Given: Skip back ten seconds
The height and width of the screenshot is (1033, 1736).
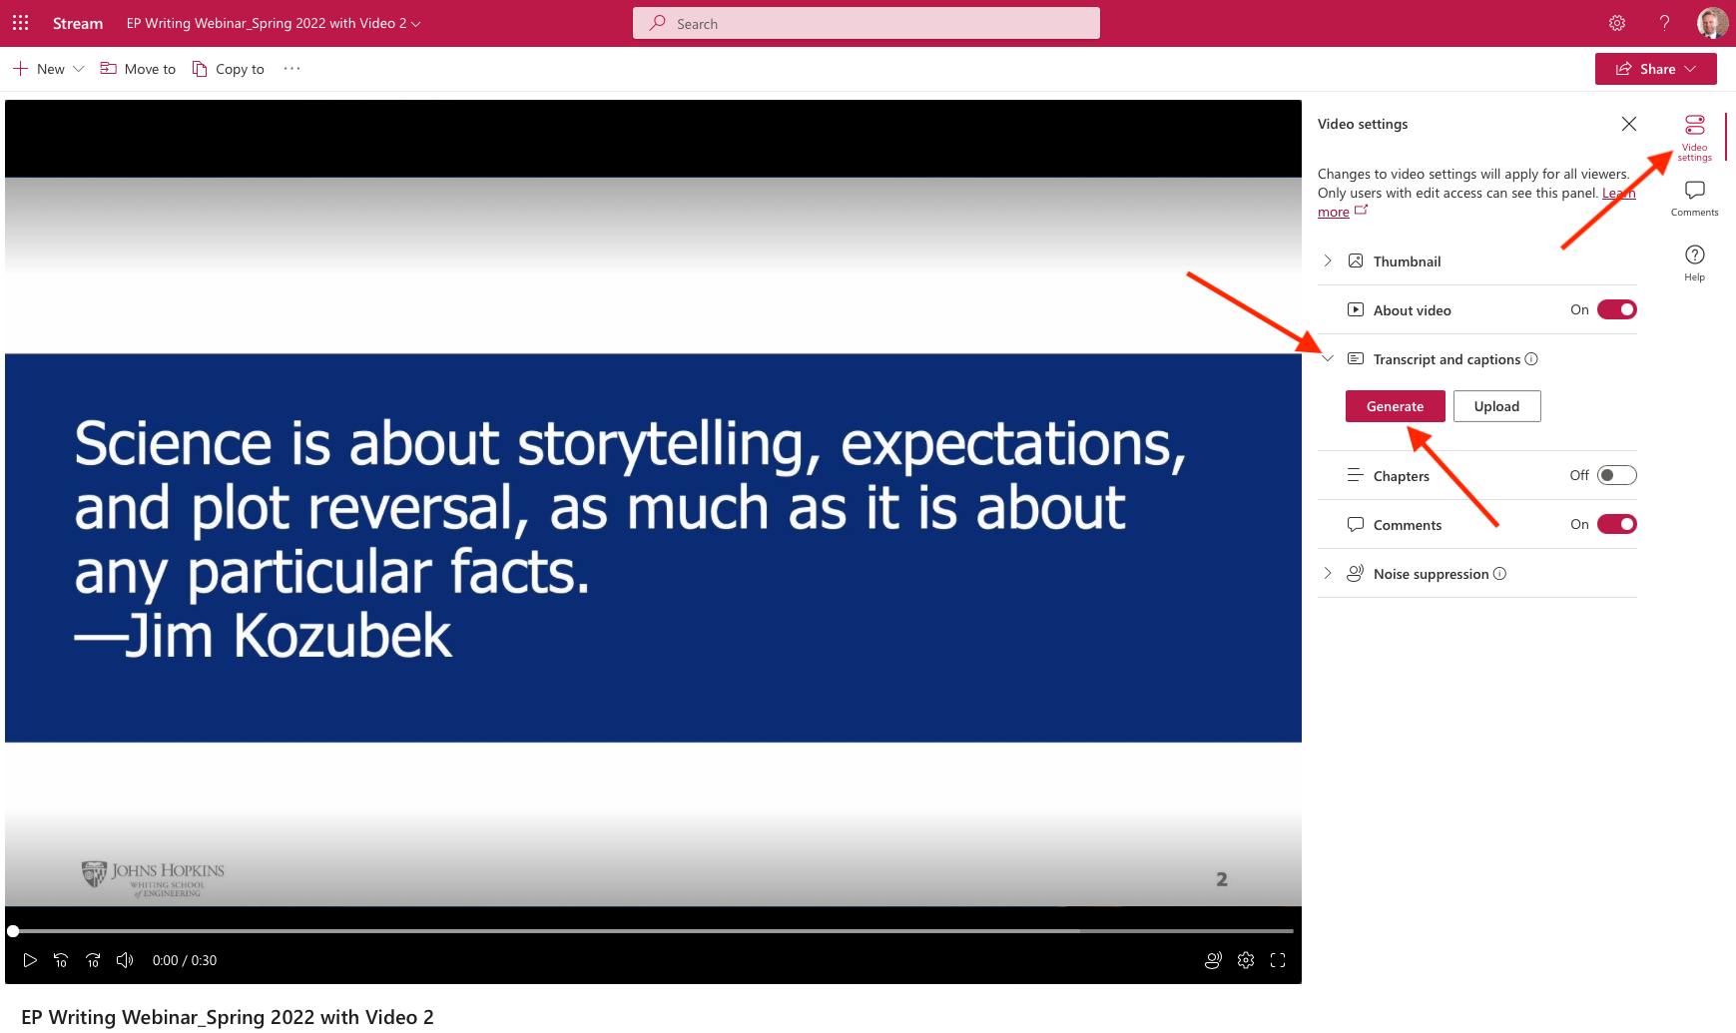Looking at the screenshot, I should point(61,960).
